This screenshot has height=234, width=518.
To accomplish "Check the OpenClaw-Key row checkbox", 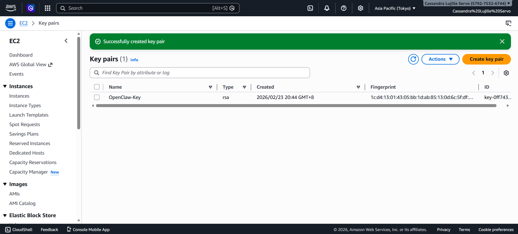I will click(x=97, y=97).
